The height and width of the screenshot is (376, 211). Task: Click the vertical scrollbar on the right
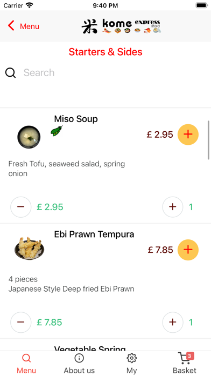coord(209,140)
